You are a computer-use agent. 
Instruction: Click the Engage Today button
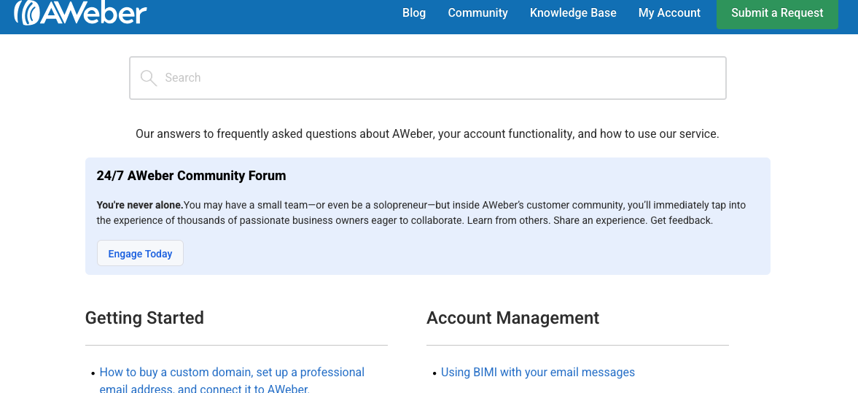[140, 254]
